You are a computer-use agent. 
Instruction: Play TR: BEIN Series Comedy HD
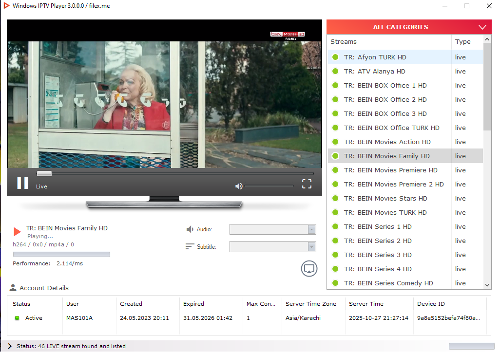coord(388,283)
